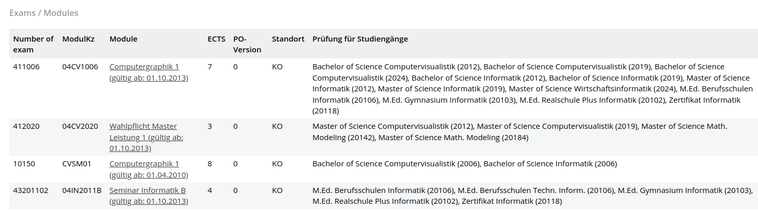Select exam number 412020 cell
This screenshot has height=212, width=758.
[x=26, y=126]
